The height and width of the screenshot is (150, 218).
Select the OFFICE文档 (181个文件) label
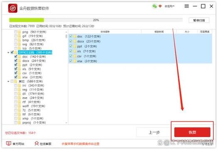[x=35, y=52]
